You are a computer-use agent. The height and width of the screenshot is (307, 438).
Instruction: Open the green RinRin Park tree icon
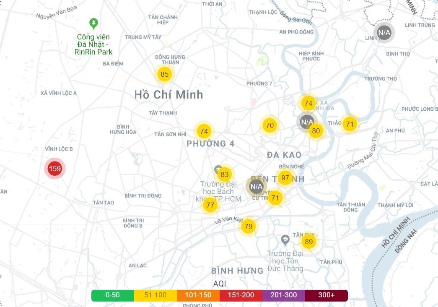(94, 23)
